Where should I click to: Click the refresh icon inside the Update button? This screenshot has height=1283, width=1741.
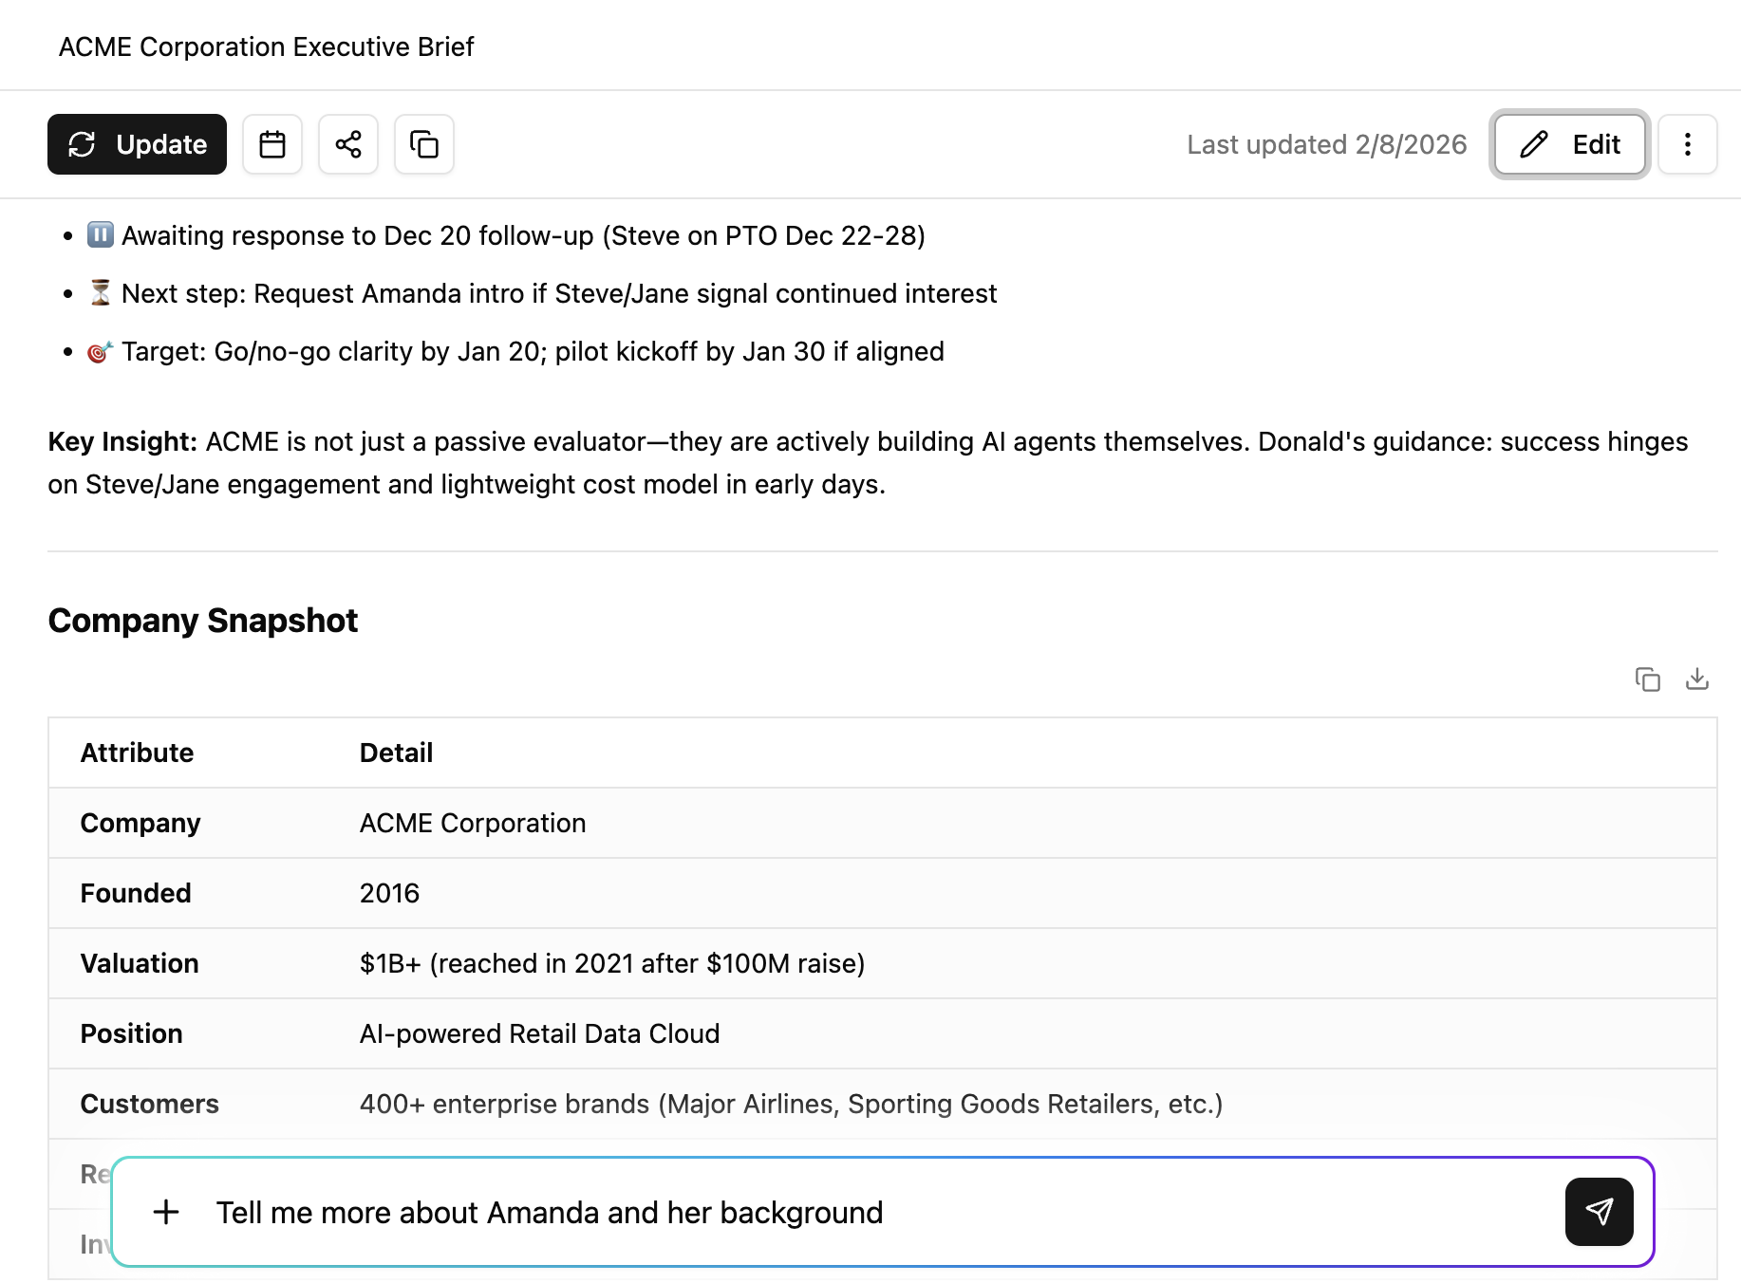pyautogui.click(x=84, y=144)
